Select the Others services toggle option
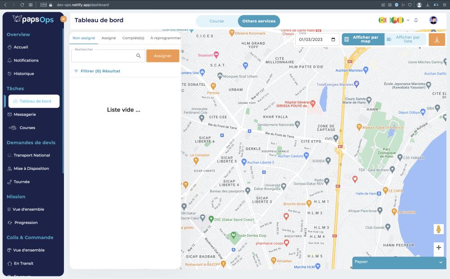 point(259,21)
